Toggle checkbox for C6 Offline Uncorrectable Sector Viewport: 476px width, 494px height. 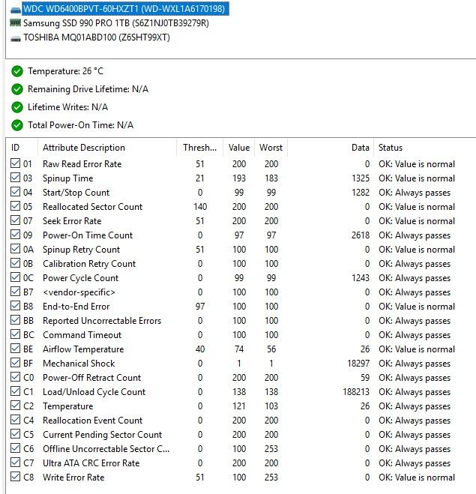(x=15, y=448)
